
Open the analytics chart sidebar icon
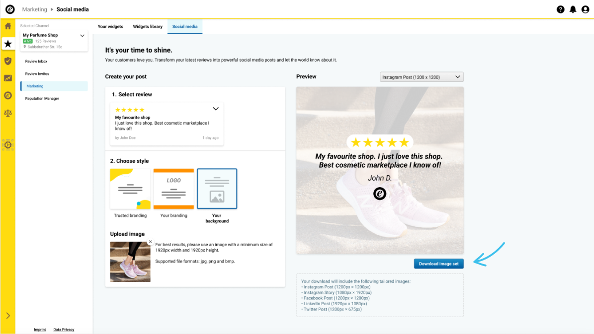[8, 78]
